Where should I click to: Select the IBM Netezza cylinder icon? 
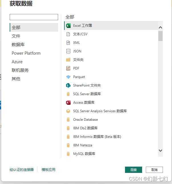68,145
